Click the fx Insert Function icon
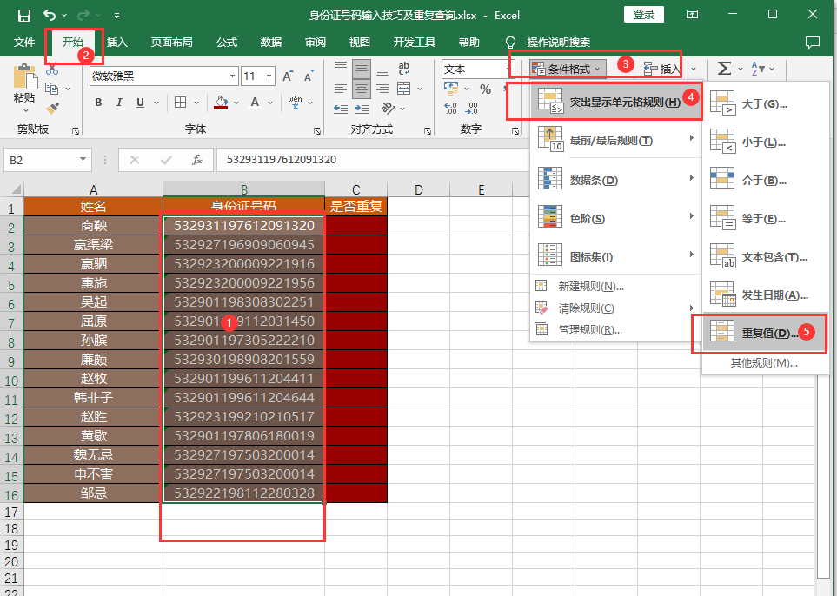Viewport: 837px width, 596px height. [197, 160]
